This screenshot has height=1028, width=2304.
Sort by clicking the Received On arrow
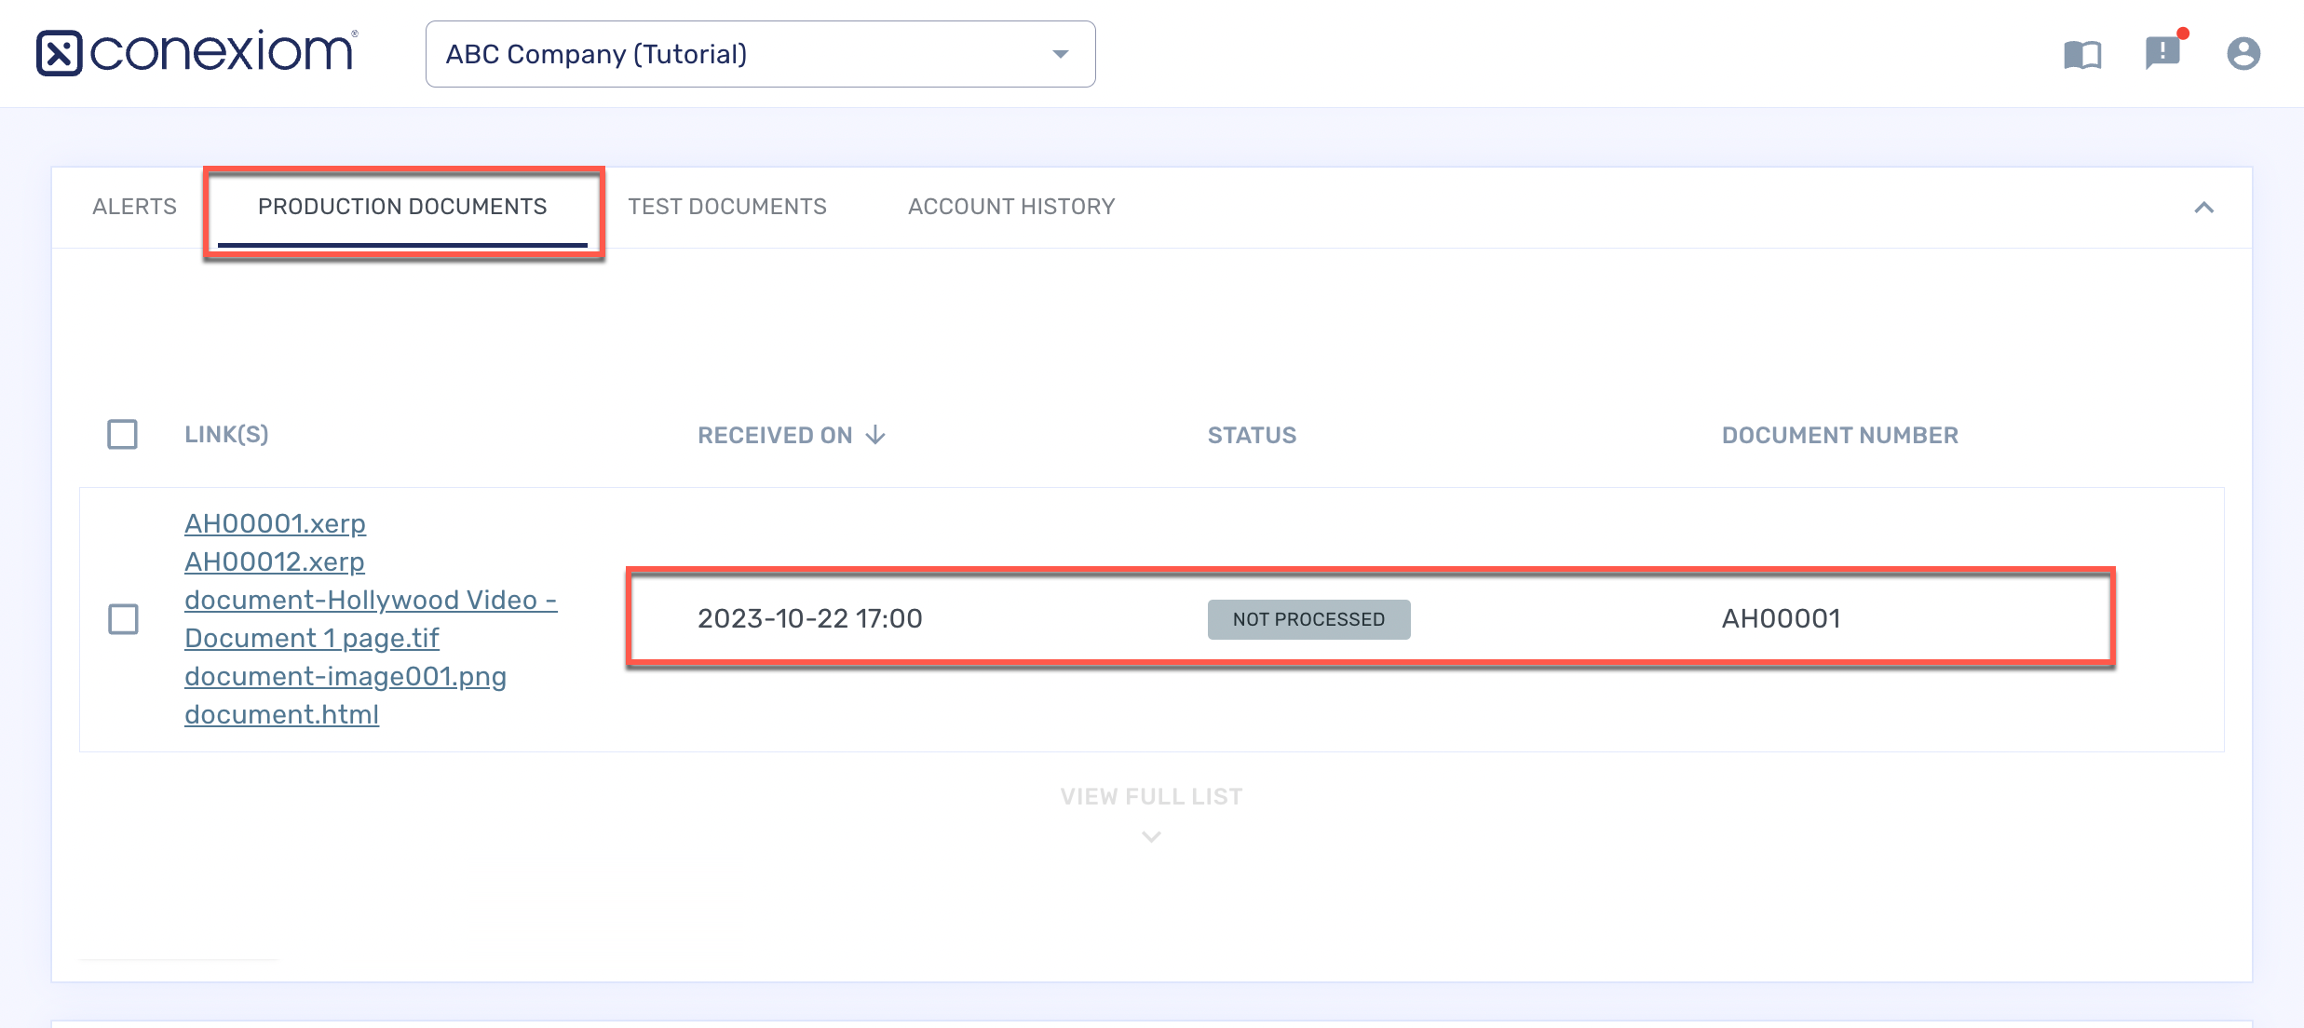pos(875,434)
